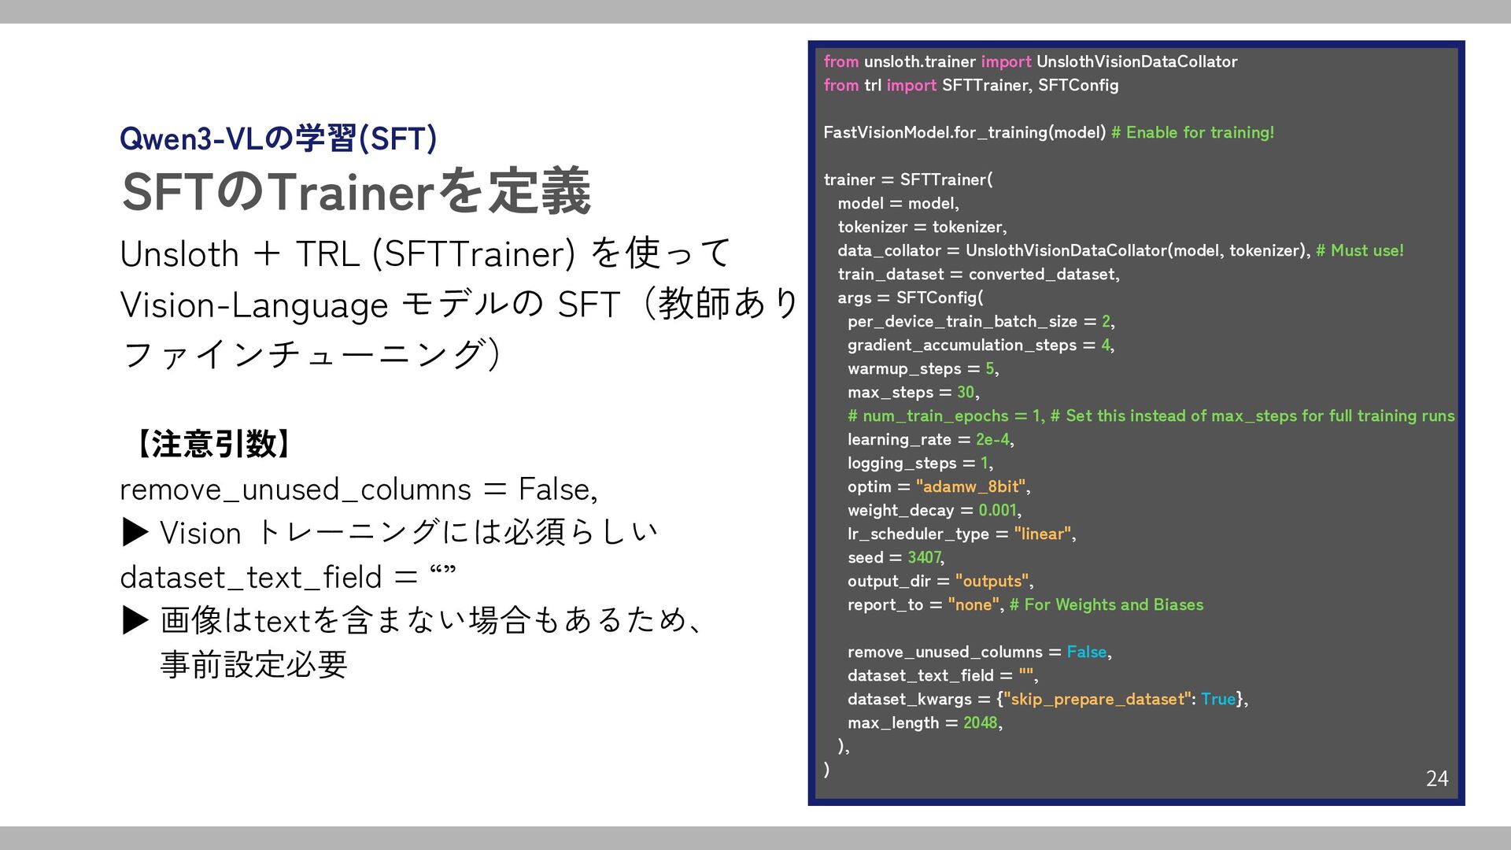Viewport: 1511px width, 850px height.
Task: Click the 'Qwen3-VLの学習(SFT)' subtitle heading
Action: pos(278,139)
